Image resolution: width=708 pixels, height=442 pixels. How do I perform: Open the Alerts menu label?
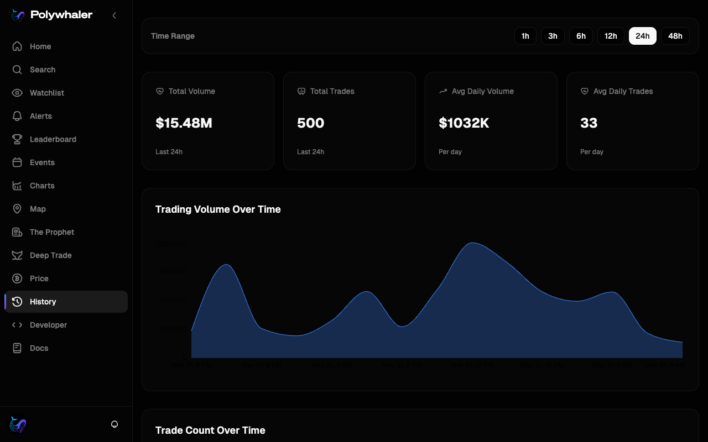(41, 116)
